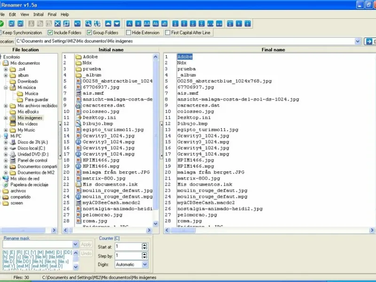Expand the Mis imágenes tree node
Screen dimensions: 376x282
coord(6,118)
